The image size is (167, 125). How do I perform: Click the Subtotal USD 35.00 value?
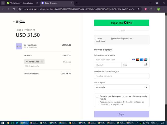tap(67, 55)
